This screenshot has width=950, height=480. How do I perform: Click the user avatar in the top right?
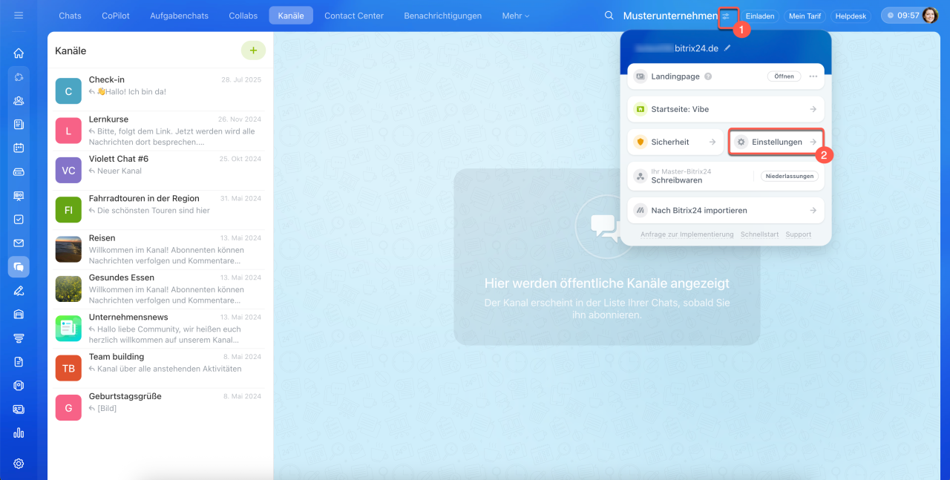930,16
